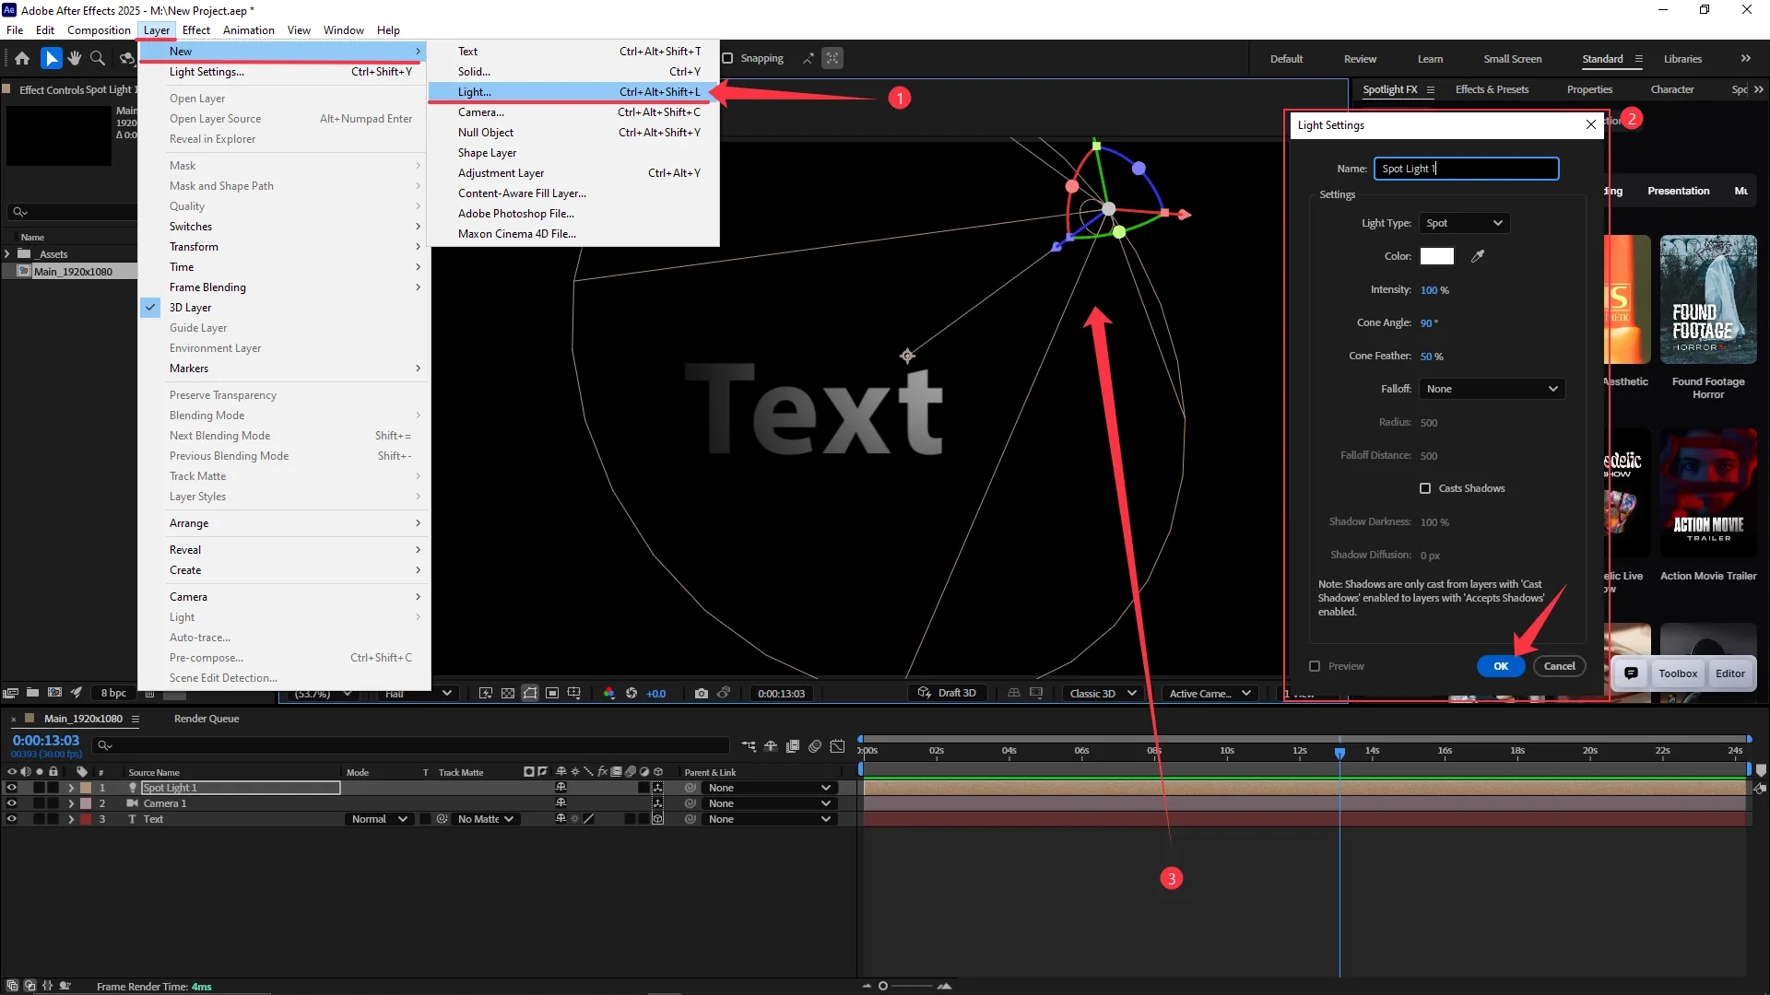Screen dimensions: 1770x995
Task: Open the Parent None dropdown for Camera 1
Action: 769,803
